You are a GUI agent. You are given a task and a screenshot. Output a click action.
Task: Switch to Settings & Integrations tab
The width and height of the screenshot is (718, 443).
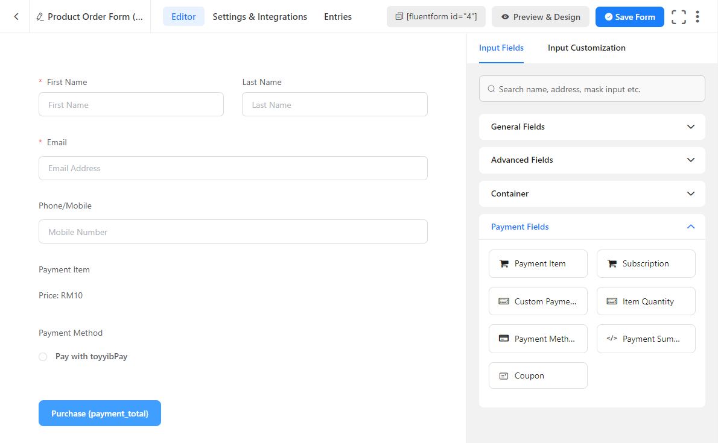259,17
